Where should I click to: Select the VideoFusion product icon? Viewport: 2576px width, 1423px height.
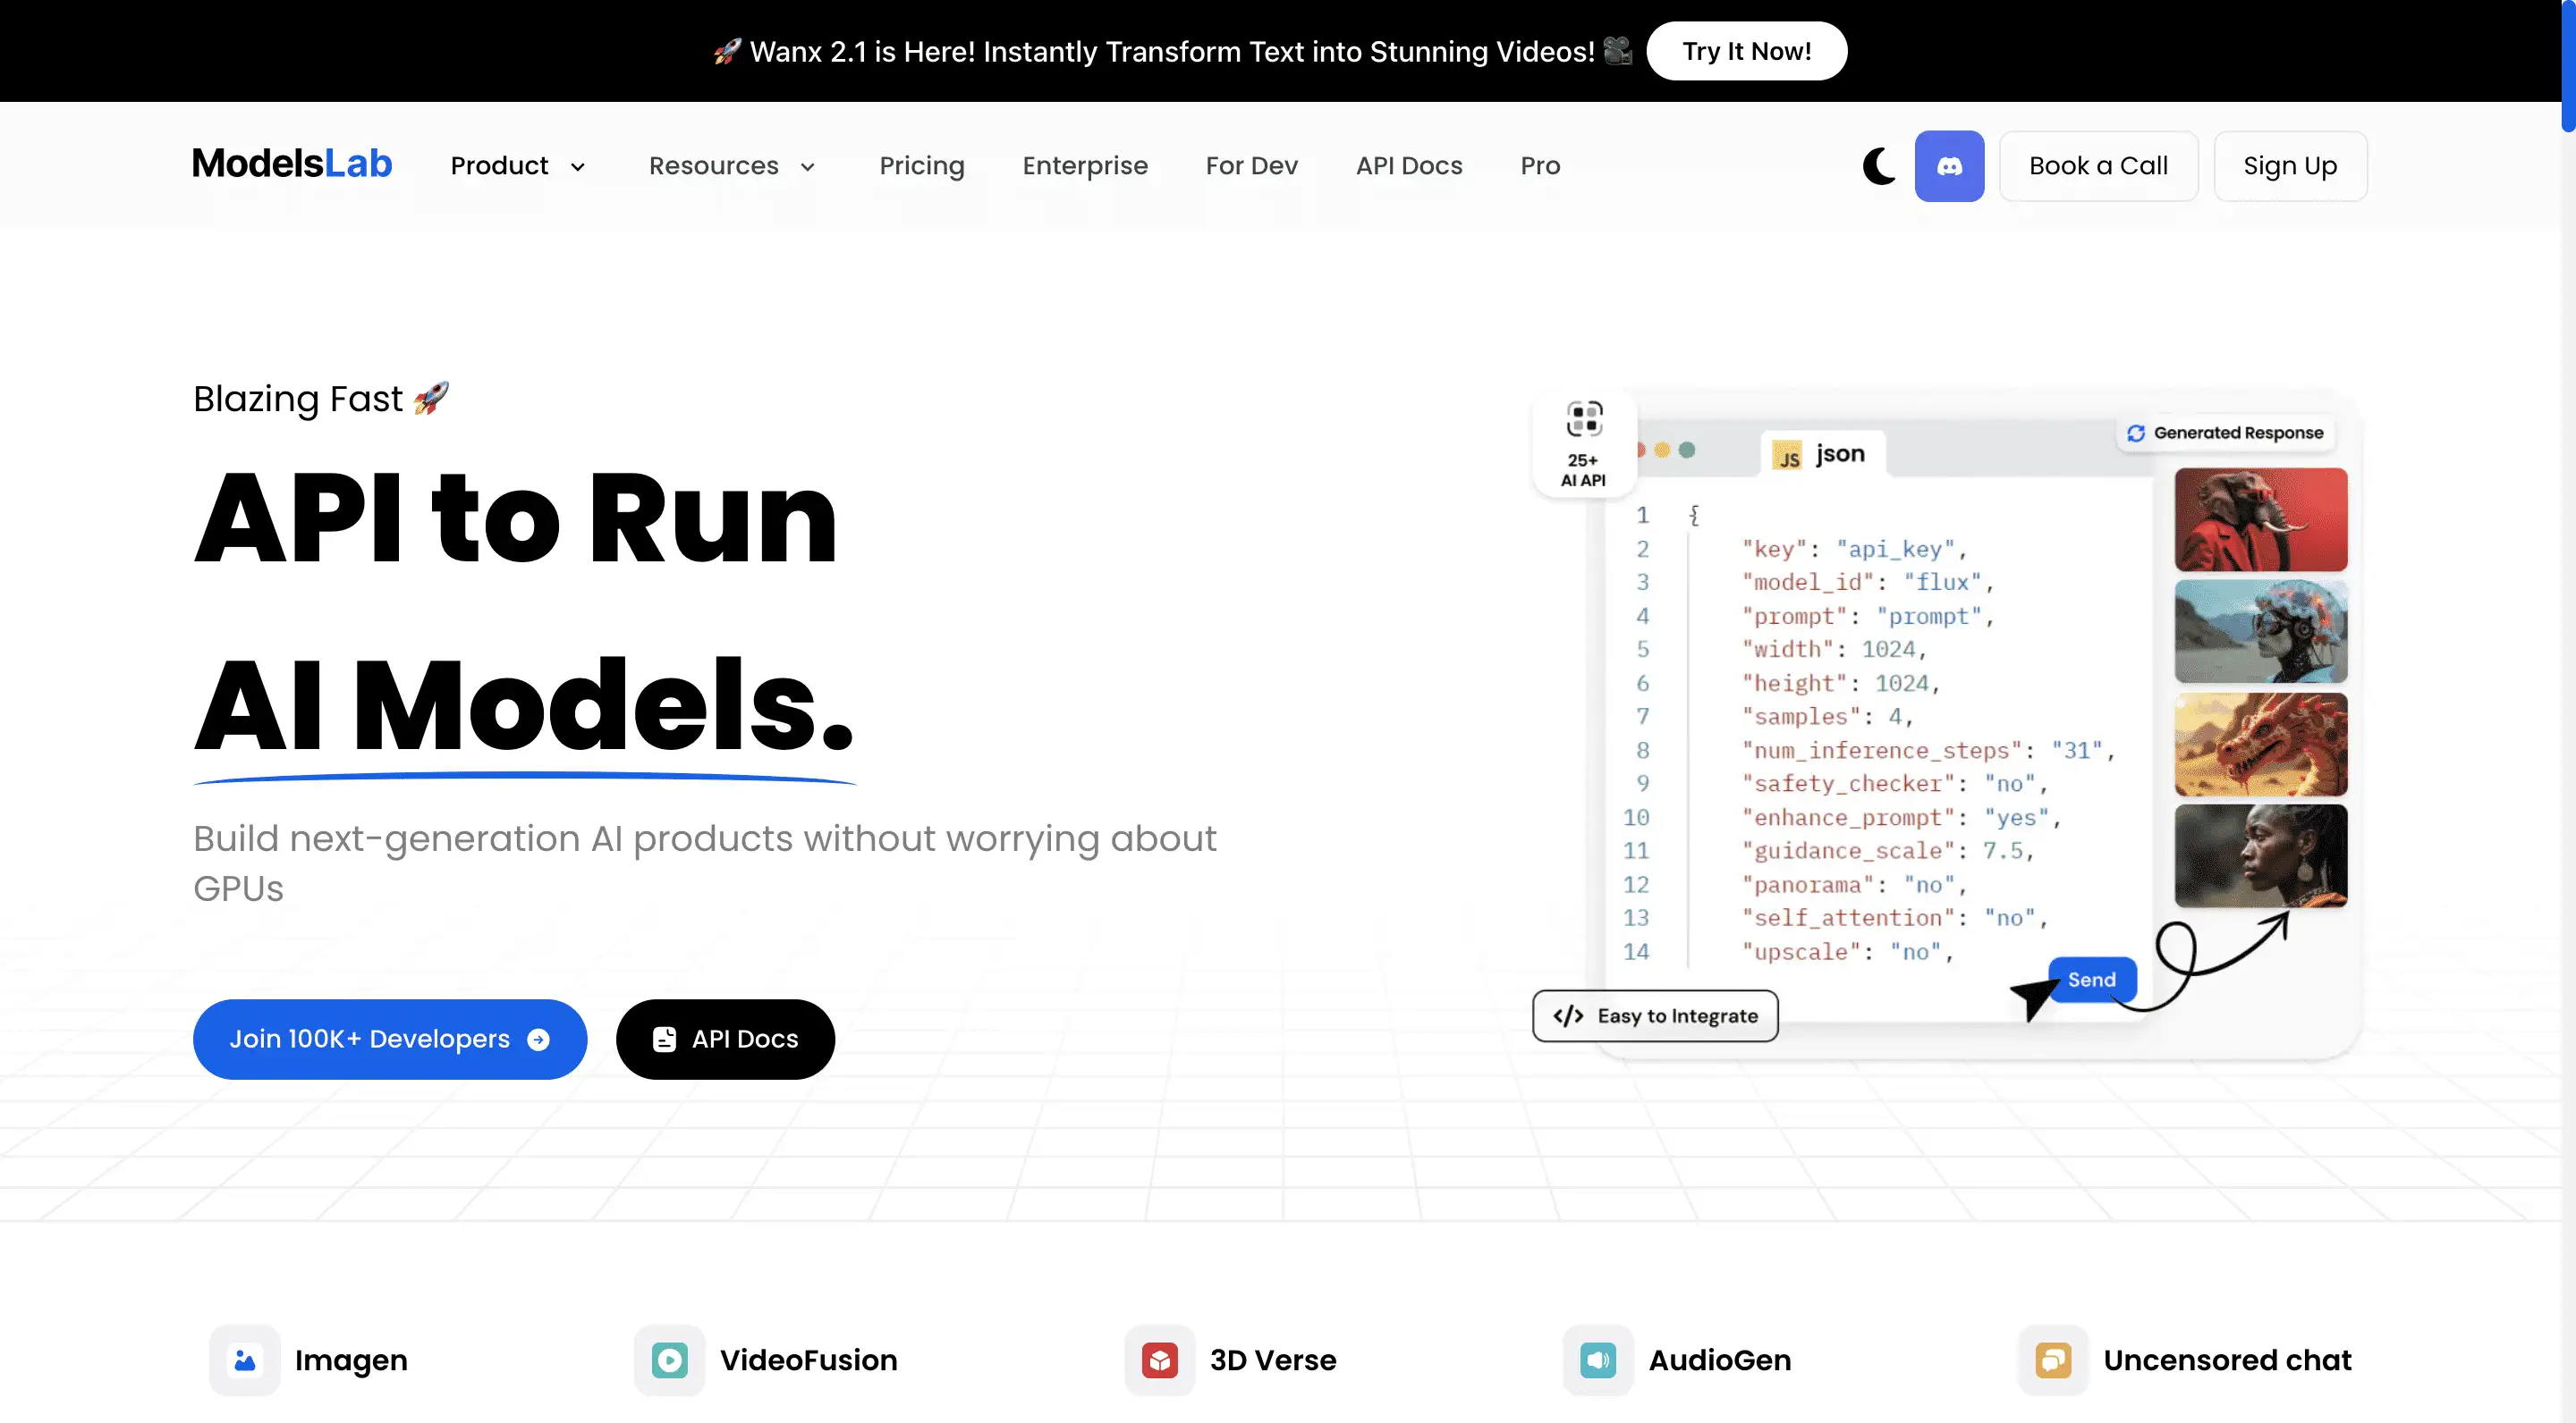coord(670,1360)
